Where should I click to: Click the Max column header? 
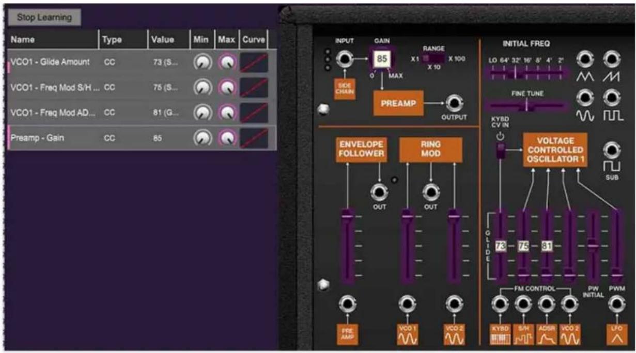pos(226,39)
